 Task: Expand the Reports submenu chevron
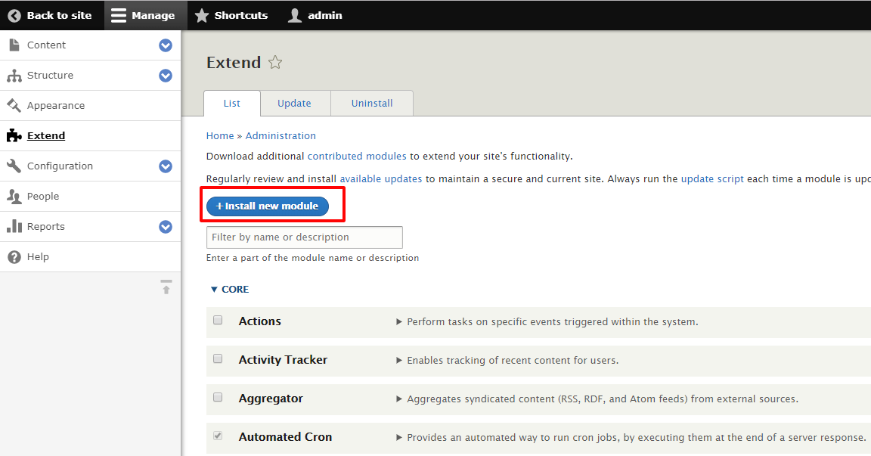(166, 227)
